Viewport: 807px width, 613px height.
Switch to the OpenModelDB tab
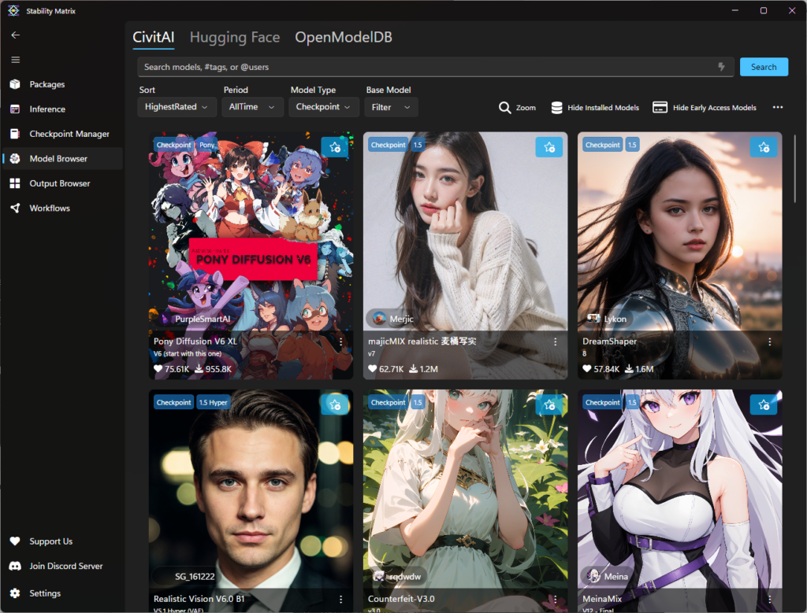tap(344, 37)
